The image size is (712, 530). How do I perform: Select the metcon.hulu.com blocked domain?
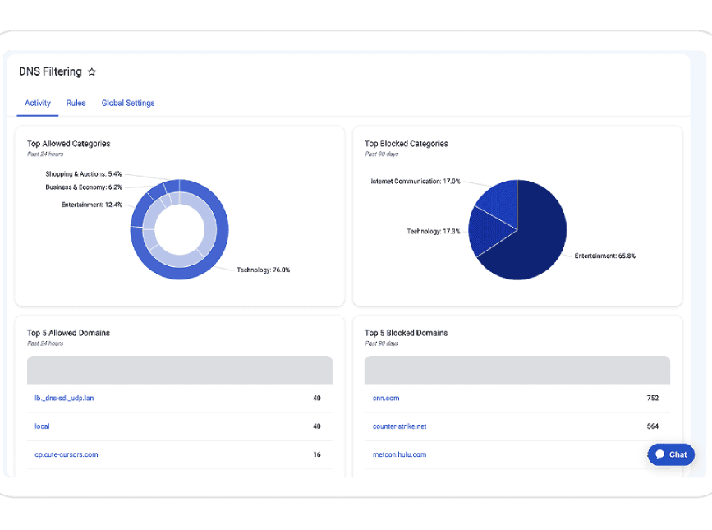point(400,454)
